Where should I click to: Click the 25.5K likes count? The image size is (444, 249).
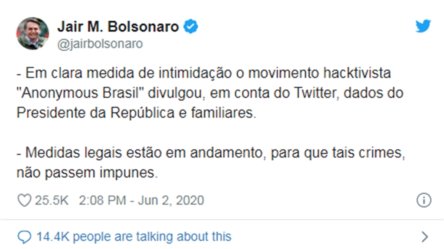[x=52, y=200]
